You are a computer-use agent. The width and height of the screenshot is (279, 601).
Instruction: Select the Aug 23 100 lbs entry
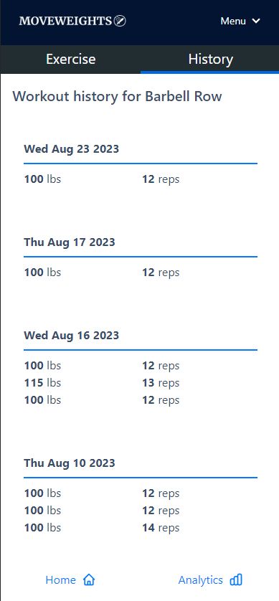[x=42, y=179]
